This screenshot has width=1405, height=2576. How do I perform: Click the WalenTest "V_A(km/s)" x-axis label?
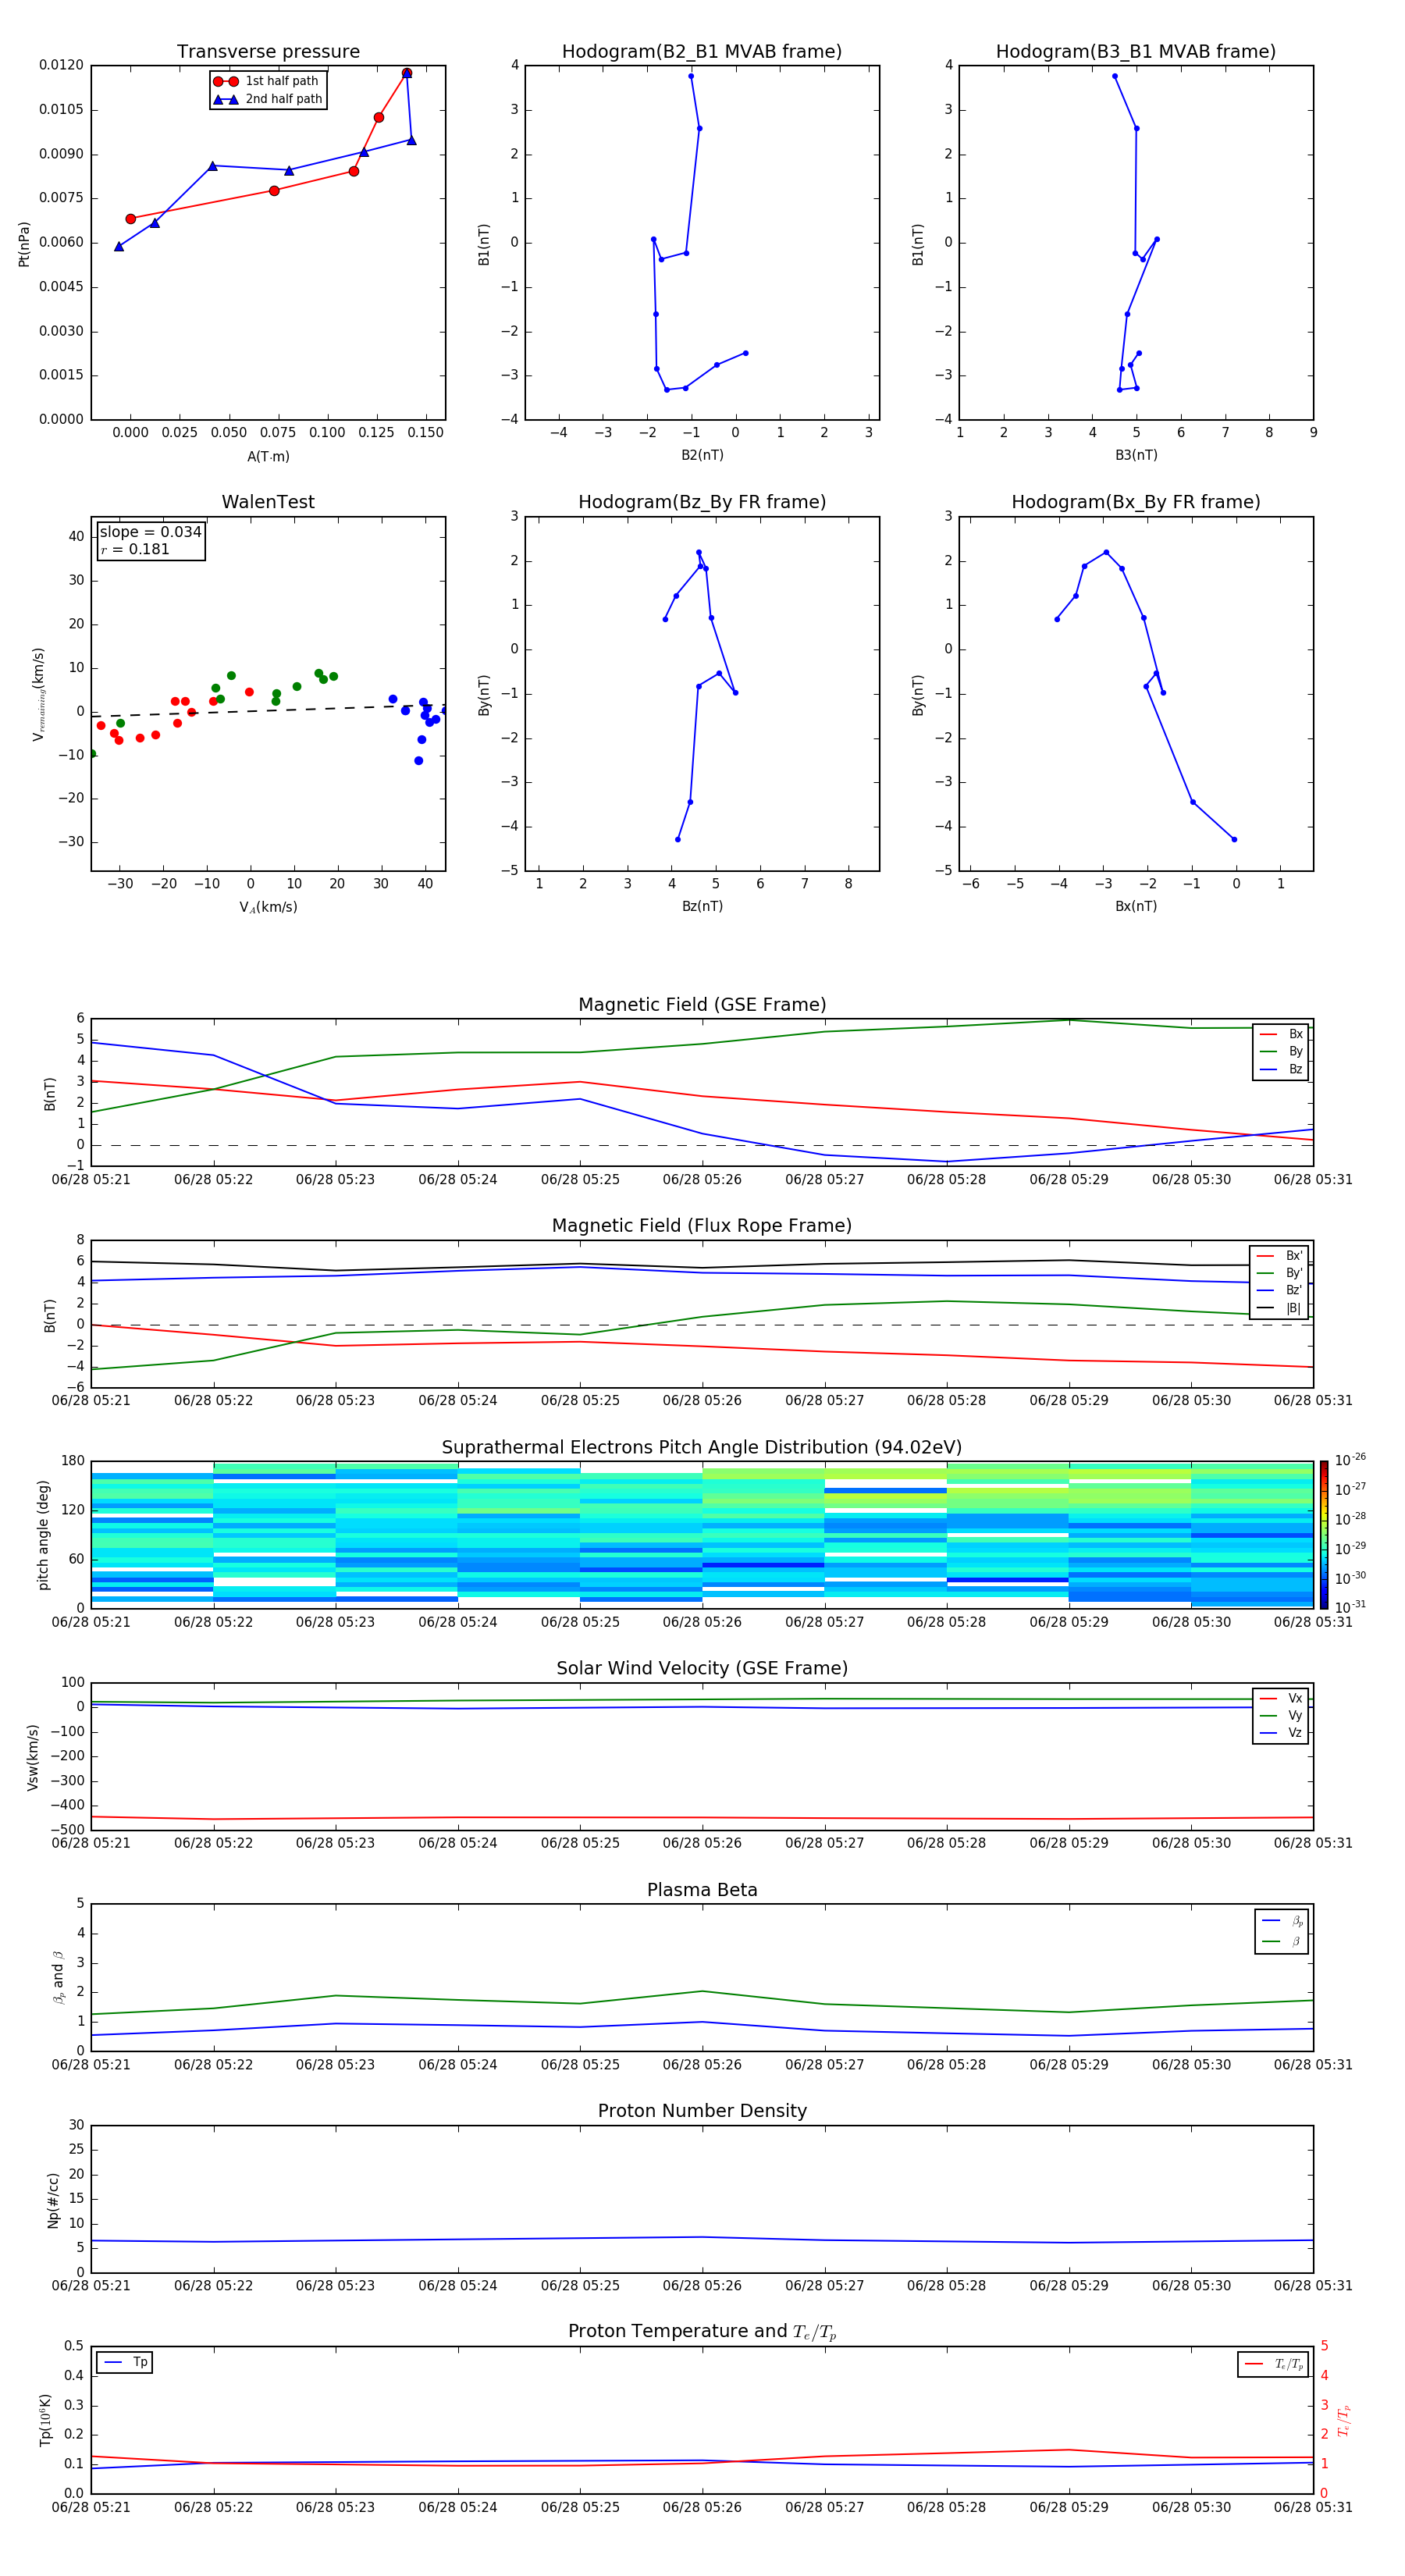[x=268, y=908]
